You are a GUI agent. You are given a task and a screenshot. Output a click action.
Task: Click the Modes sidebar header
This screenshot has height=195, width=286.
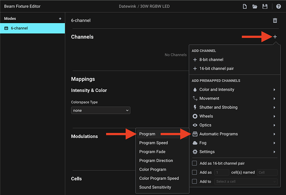point(10,19)
